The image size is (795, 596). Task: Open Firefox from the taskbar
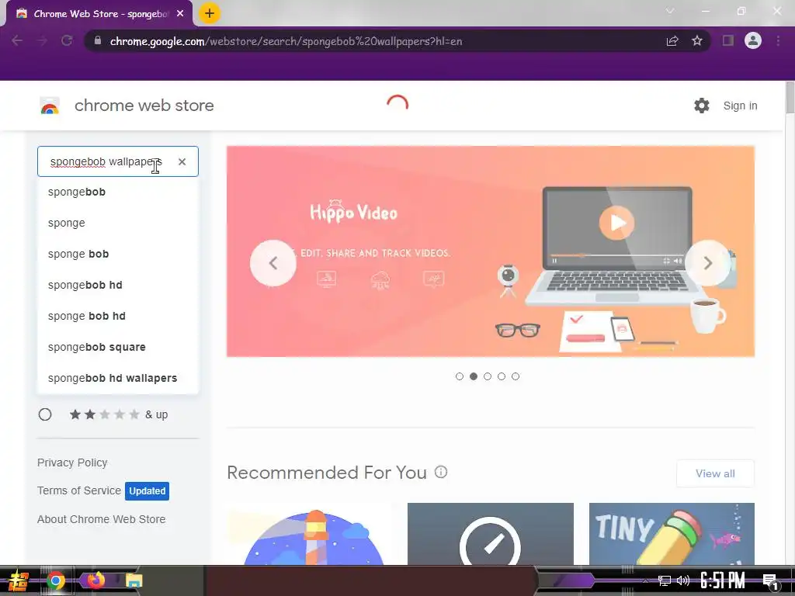[95, 580]
